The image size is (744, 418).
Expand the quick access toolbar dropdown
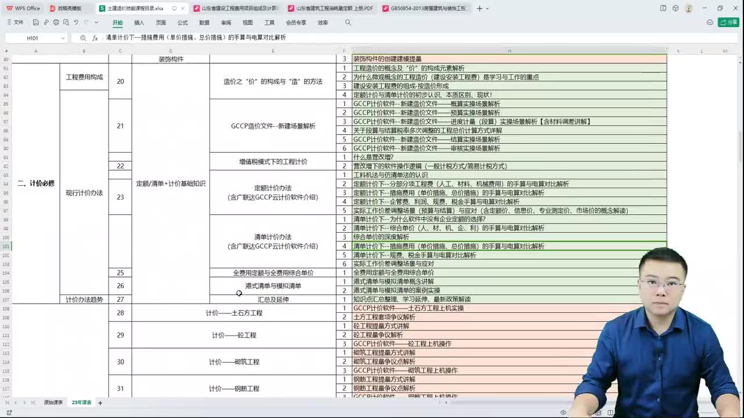click(96, 22)
